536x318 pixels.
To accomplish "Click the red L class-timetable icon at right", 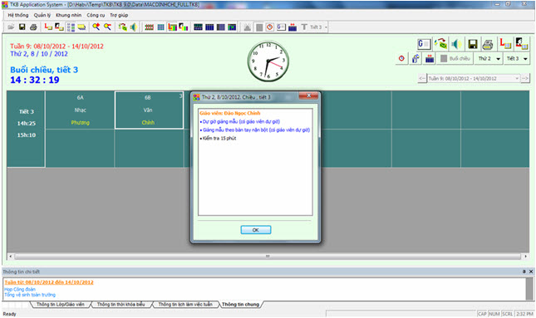I will pyautogui.click(x=505, y=44).
